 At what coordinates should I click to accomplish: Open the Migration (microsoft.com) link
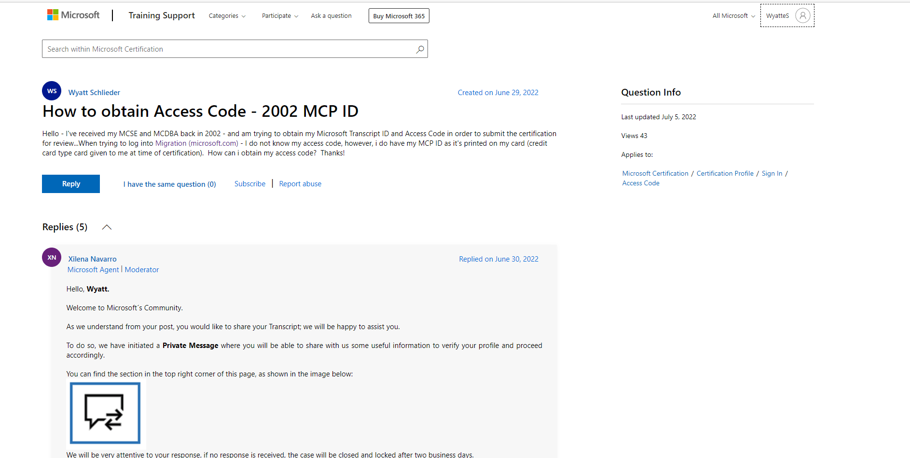click(x=197, y=143)
